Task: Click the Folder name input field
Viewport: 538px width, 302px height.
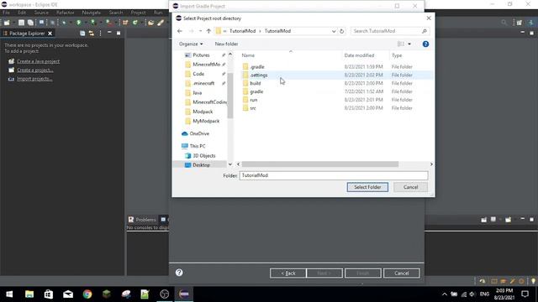Action: point(334,175)
